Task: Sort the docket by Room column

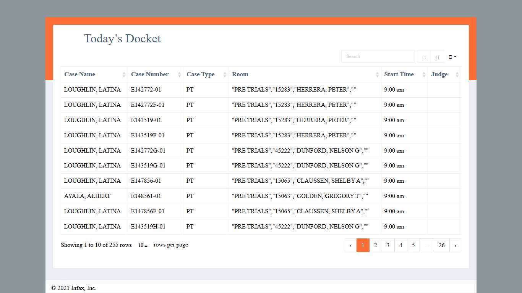Action: pos(377,75)
